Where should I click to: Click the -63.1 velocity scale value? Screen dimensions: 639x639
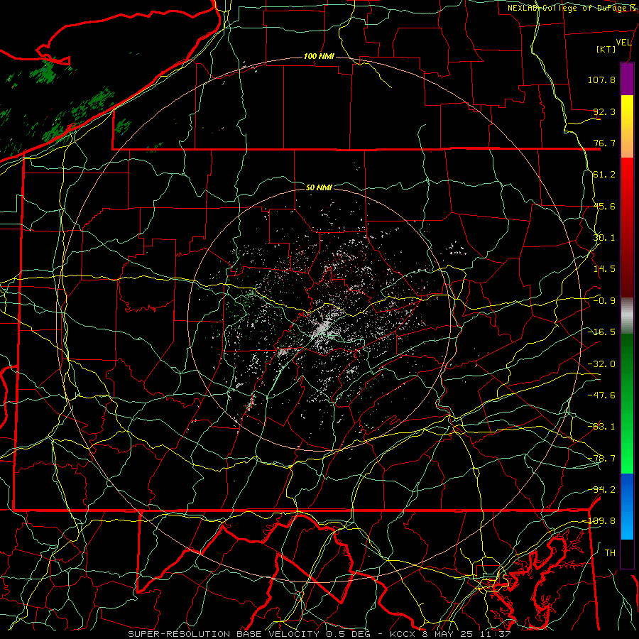click(x=601, y=427)
